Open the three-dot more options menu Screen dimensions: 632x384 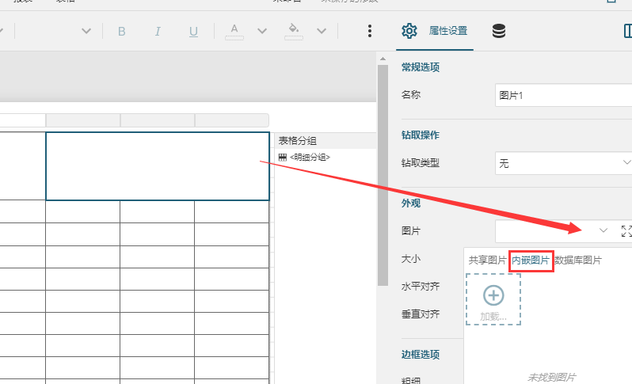pos(370,32)
